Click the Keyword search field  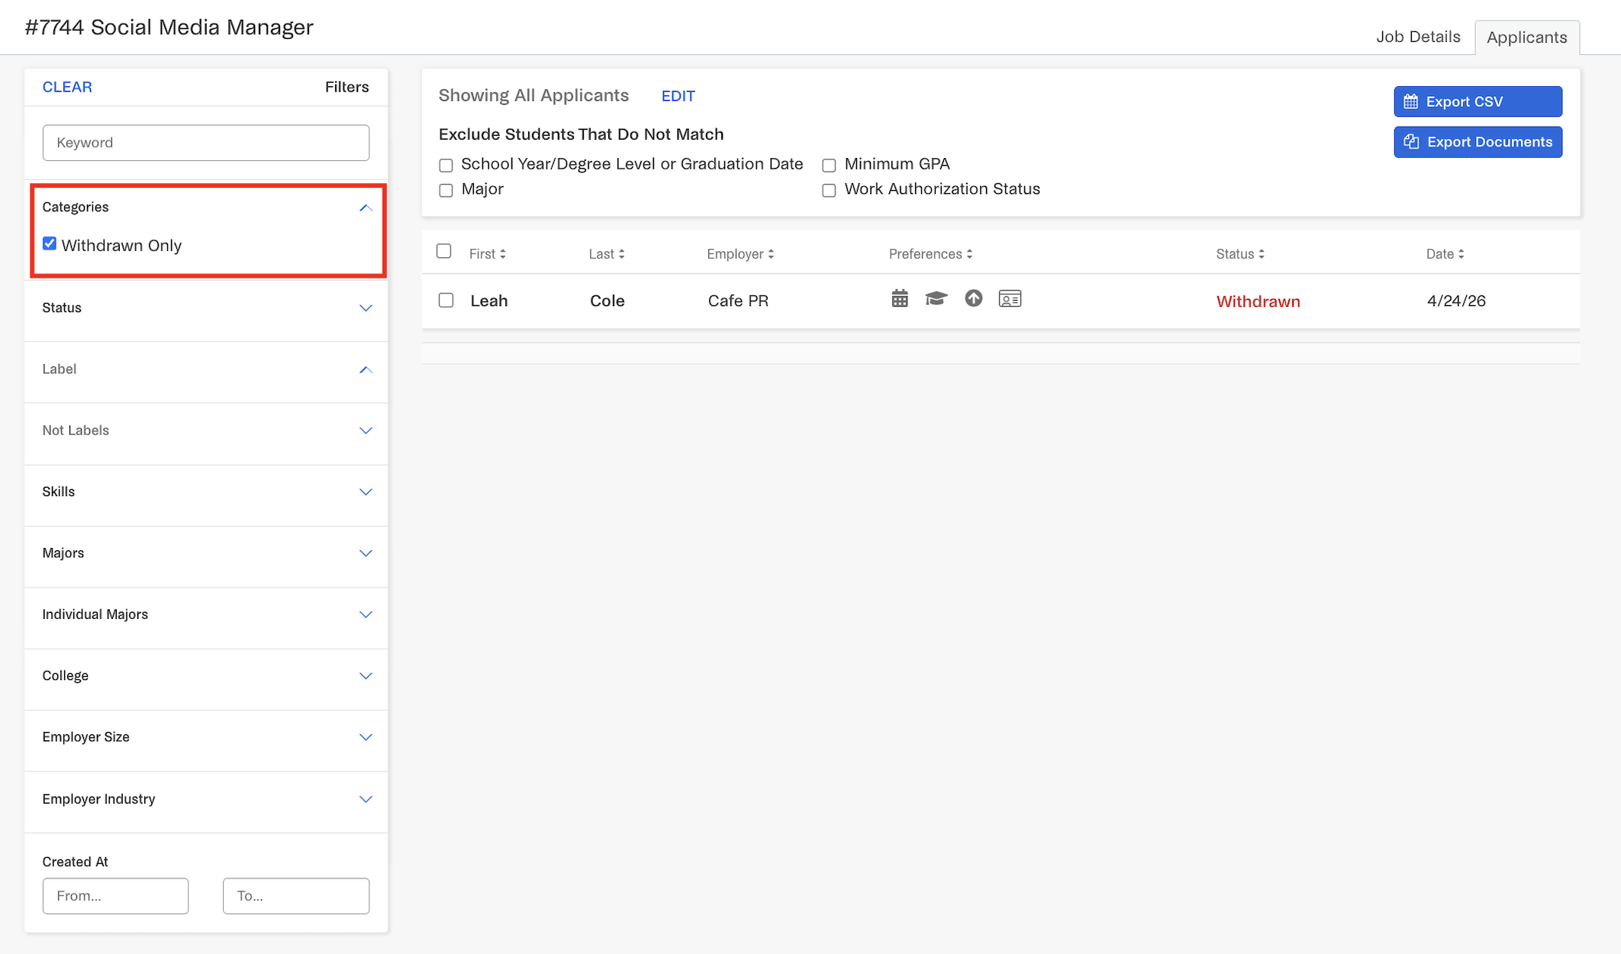coord(206,143)
